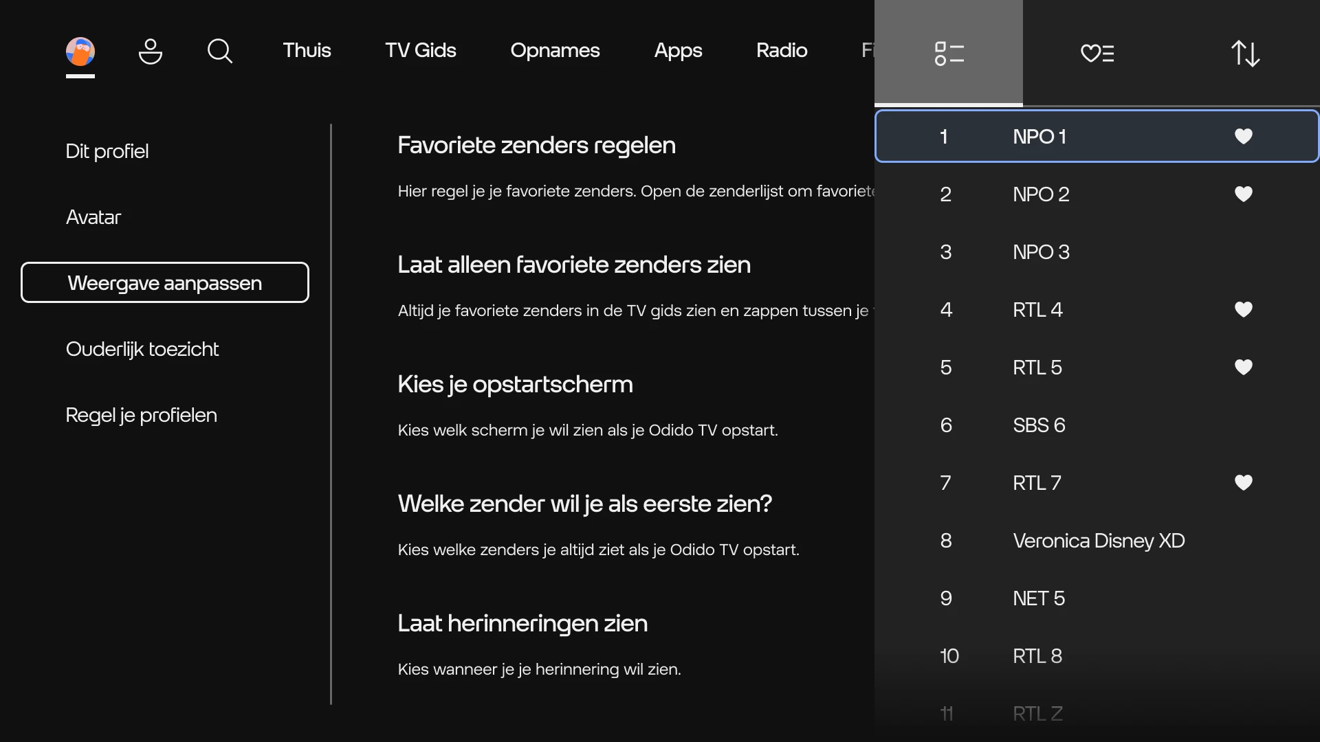Image resolution: width=1320 pixels, height=742 pixels.
Task: Select Weergave aanpassen in the sidebar
Action: pyautogui.click(x=165, y=282)
